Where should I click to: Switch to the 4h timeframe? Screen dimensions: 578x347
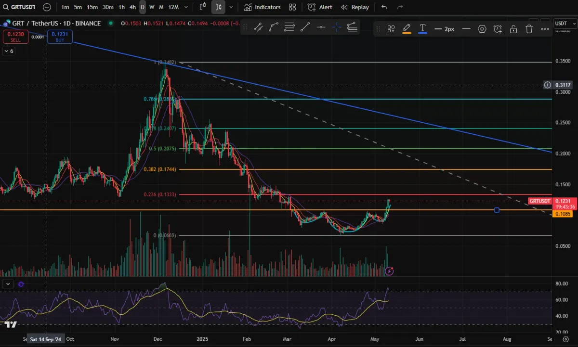(x=133, y=7)
